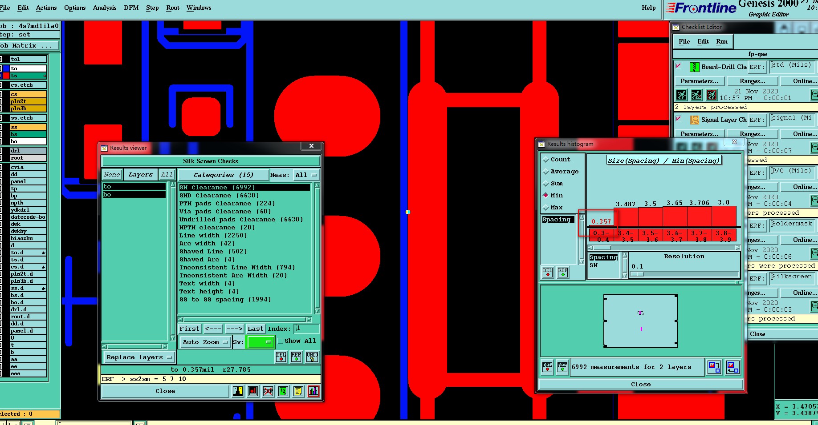
Task: Click REF icon in Results viewer
Action: [296, 357]
